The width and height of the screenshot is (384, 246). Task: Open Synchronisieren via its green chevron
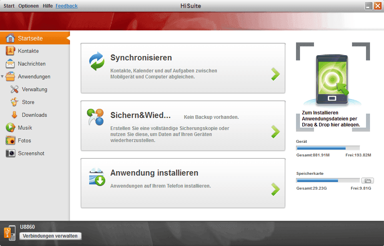coord(276,74)
